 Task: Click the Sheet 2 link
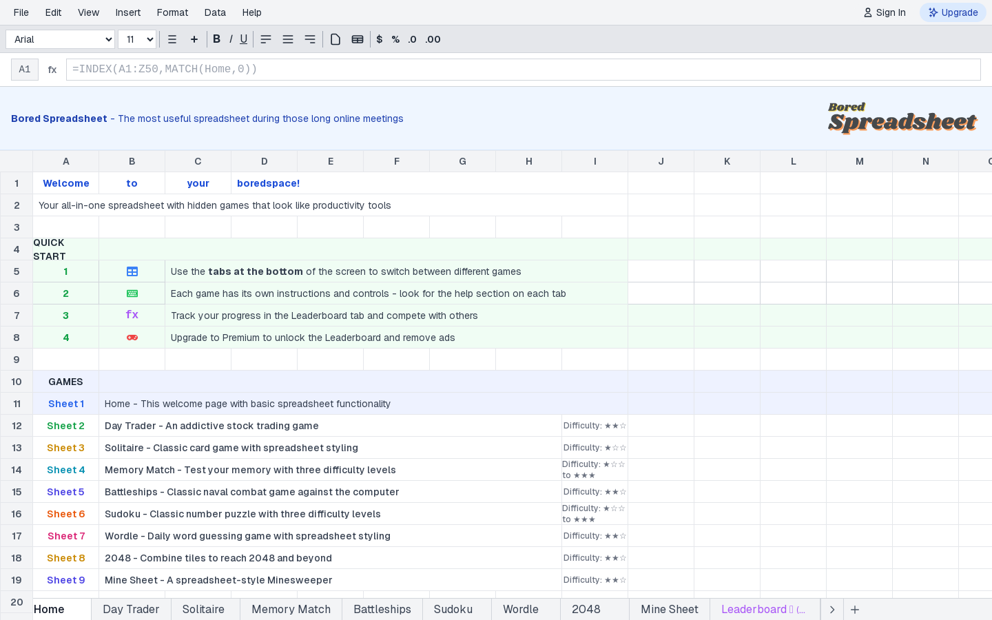65,426
